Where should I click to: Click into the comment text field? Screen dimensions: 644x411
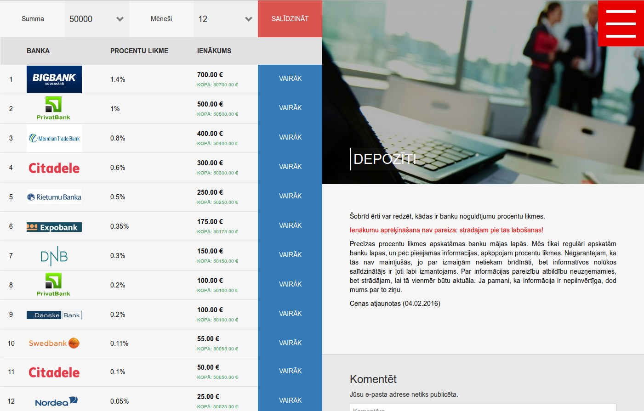pyautogui.click(x=483, y=408)
